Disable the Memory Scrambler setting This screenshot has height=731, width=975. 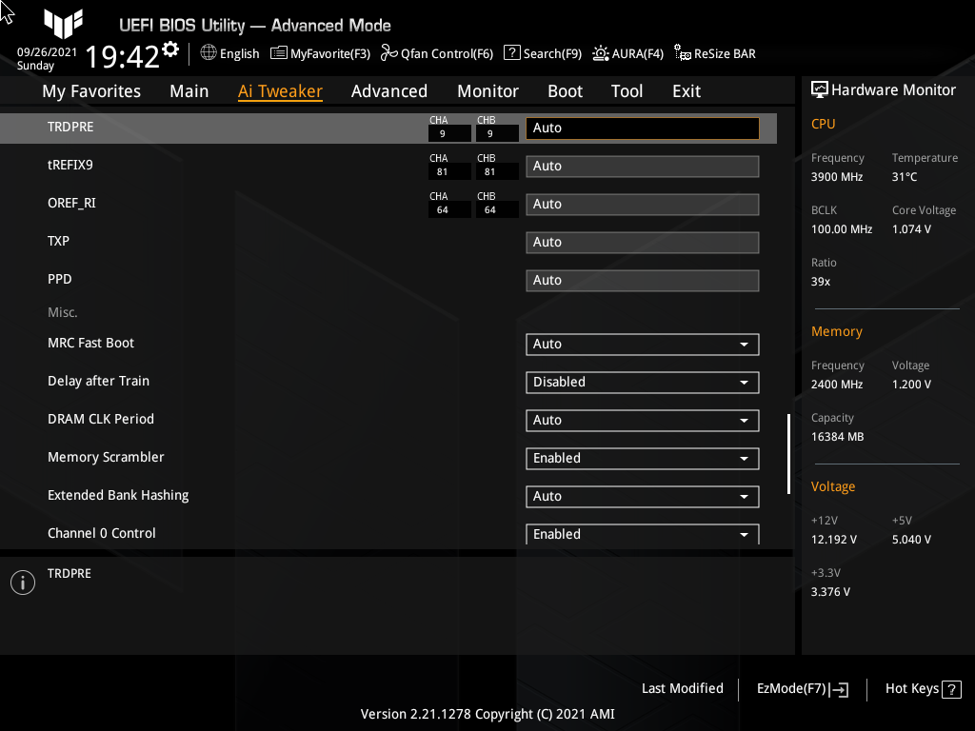[642, 458]
